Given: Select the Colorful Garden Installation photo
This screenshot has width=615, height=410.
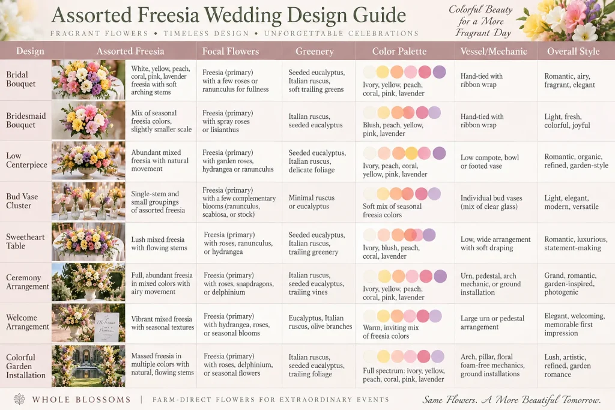Looking at the screenshot, I should 88,366.
